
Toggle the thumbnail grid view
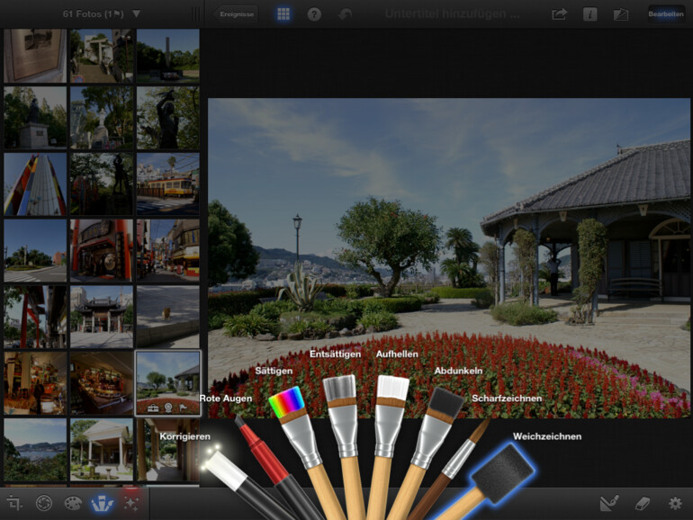(283, 14)
